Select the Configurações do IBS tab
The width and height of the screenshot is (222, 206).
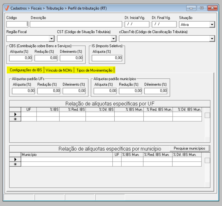(x=26, y=70)
